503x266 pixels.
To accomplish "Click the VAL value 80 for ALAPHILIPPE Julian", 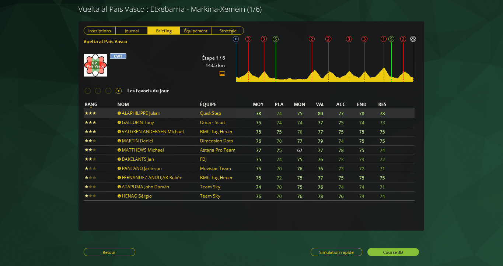I will click(320, 113).
